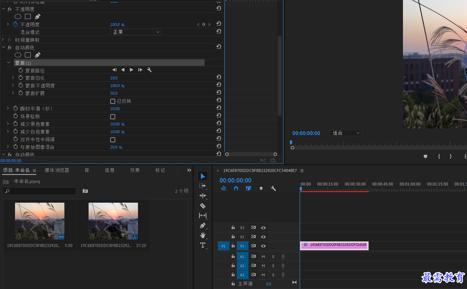Switch to 媒体浏览器 tab
This screenshot has width=467, height=289.
click(57, 170)
